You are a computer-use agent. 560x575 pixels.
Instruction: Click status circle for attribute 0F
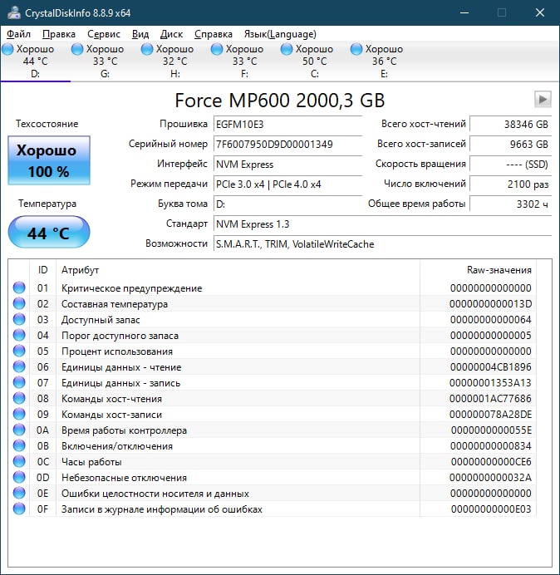19,509
